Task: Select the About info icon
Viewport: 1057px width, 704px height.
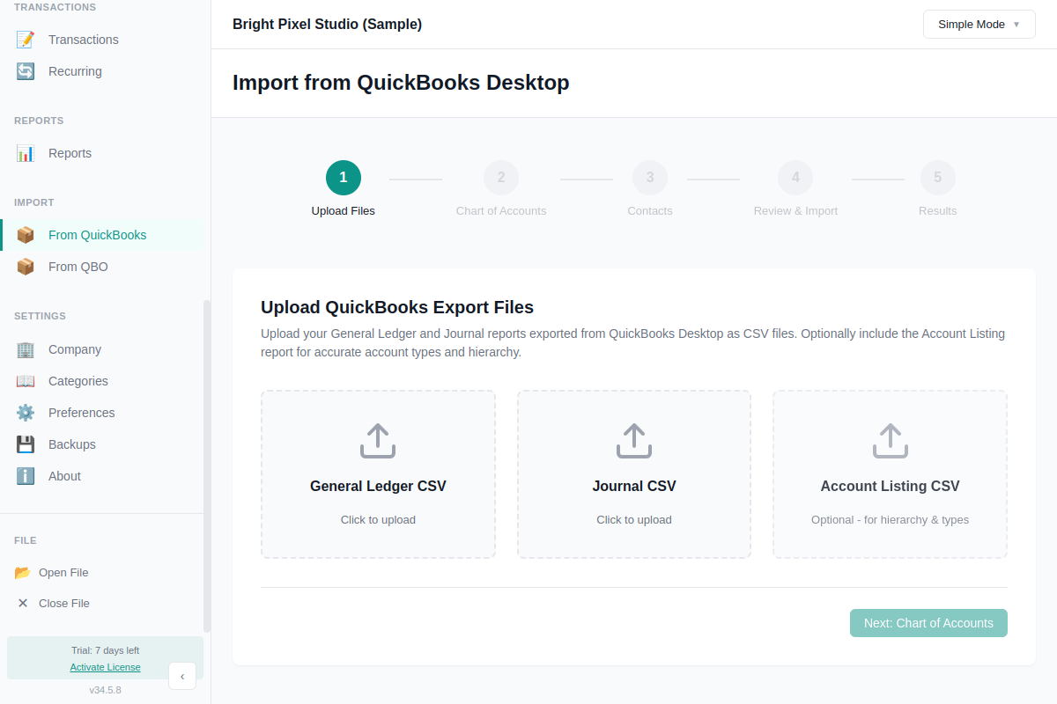Action: pos(24,476)
